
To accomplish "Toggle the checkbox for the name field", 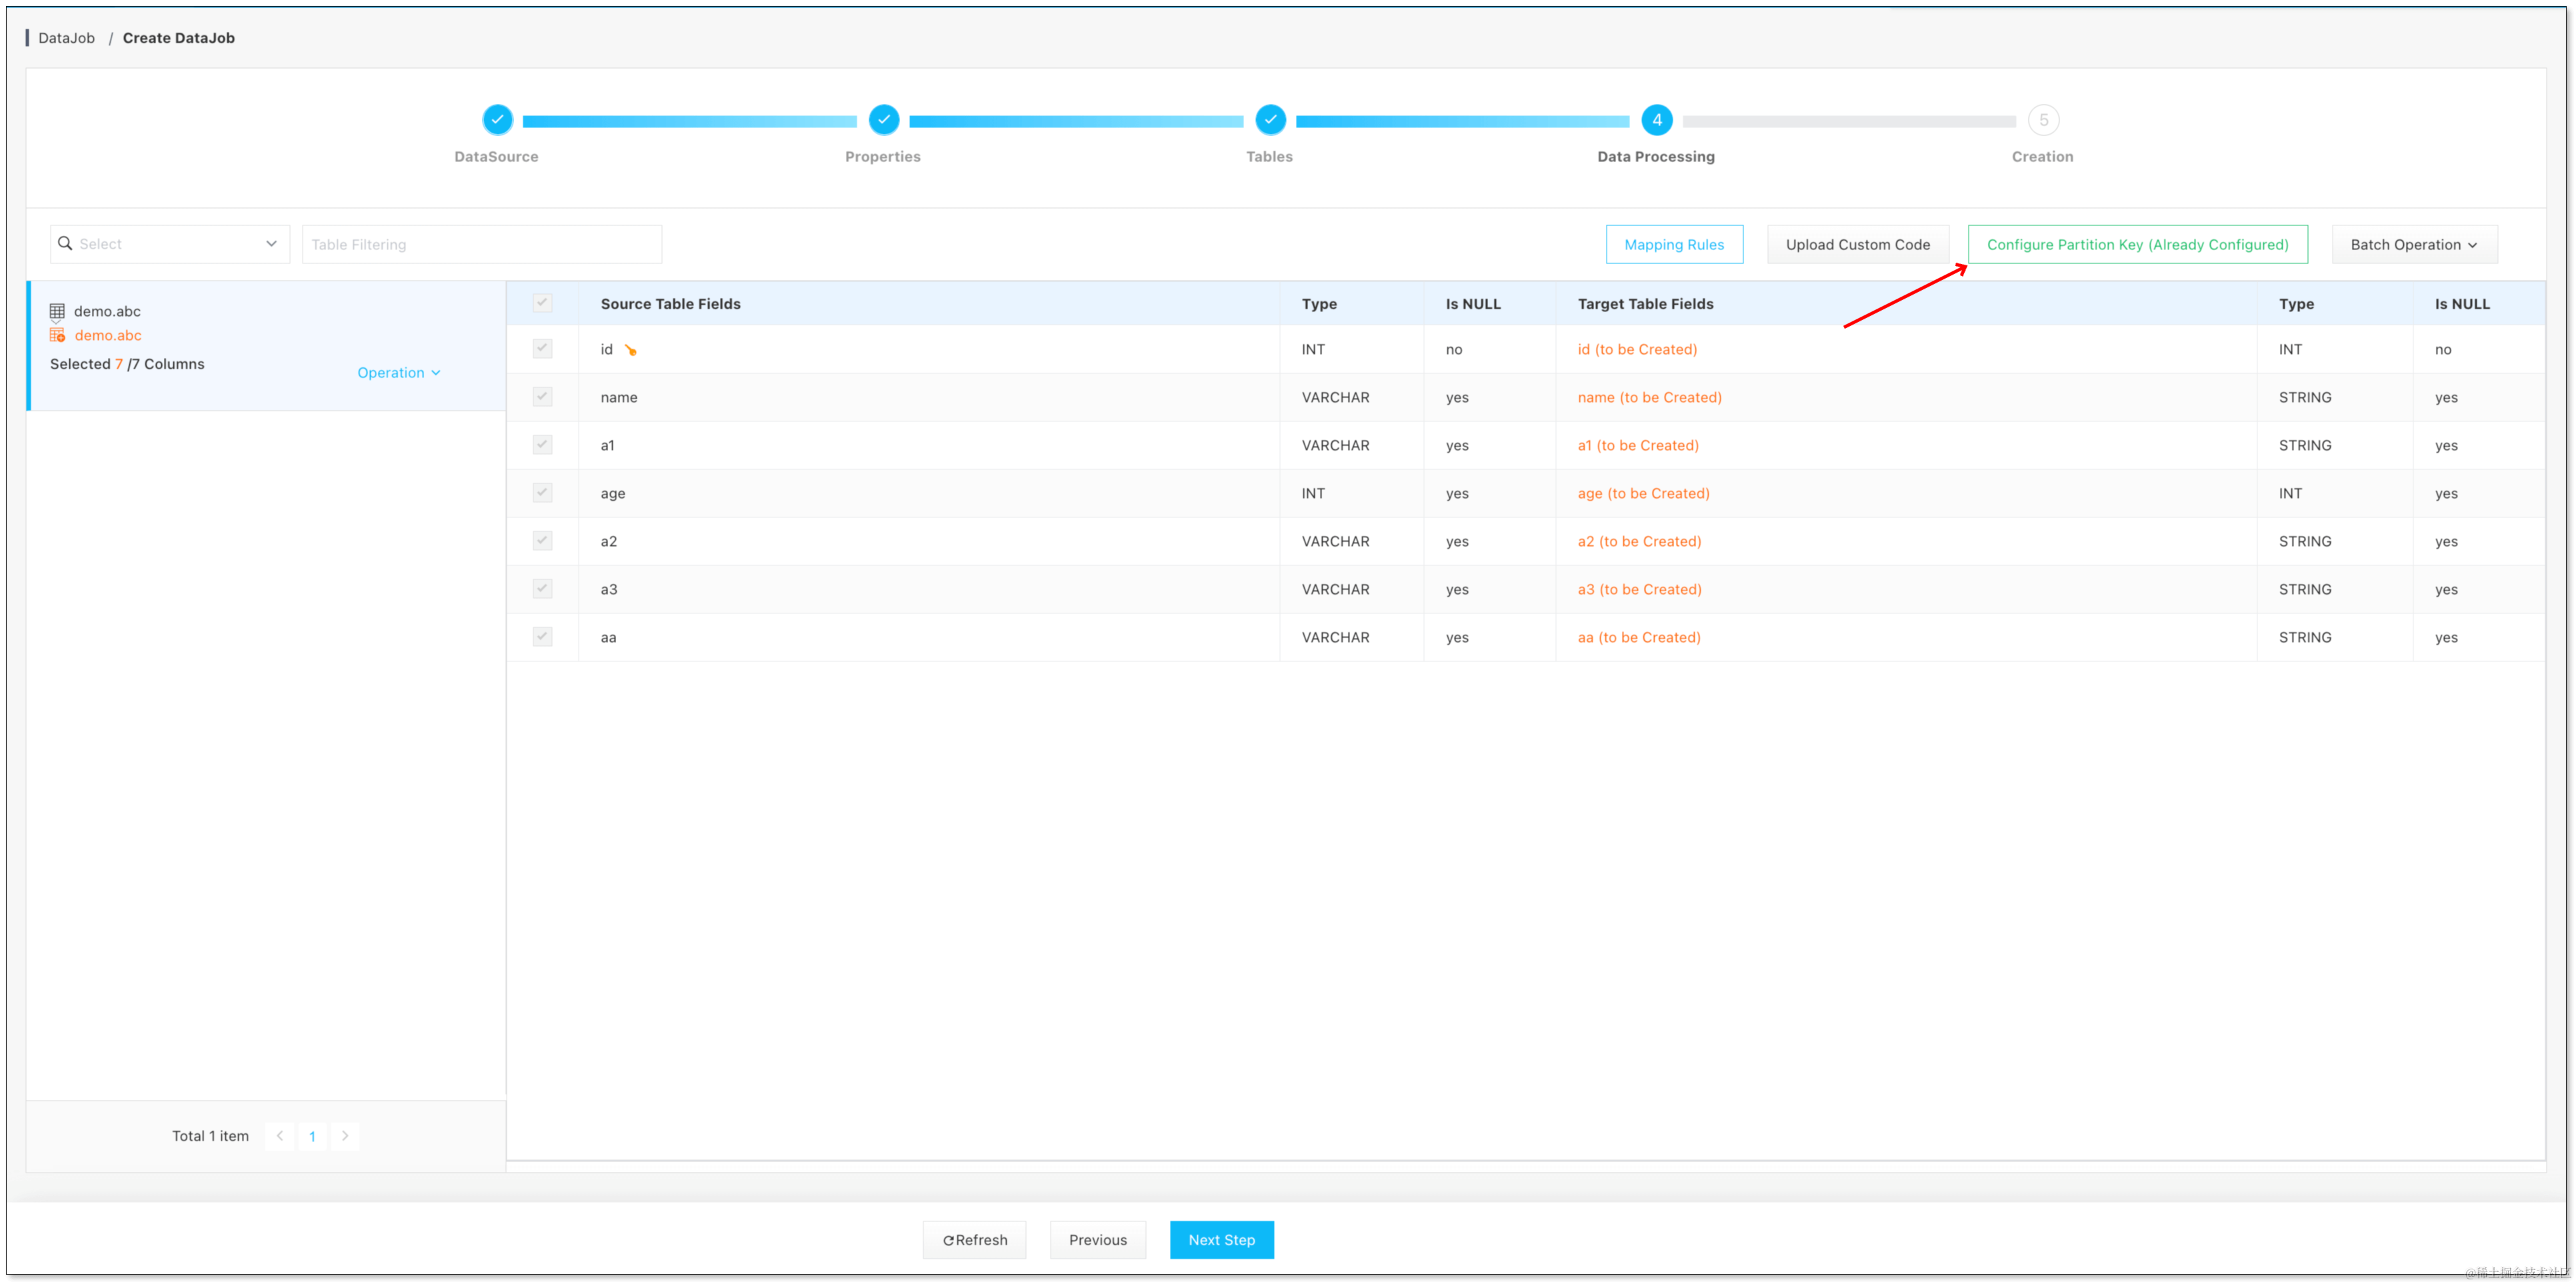I will point(542,397).
